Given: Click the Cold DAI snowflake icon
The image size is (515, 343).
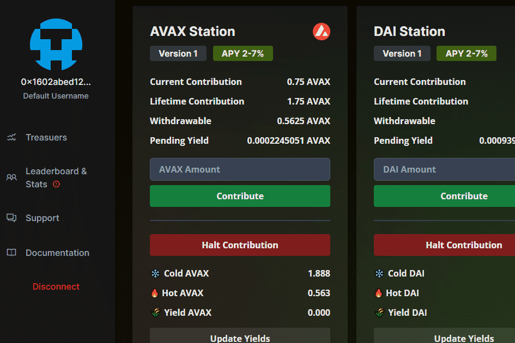Looking at the screenshot, I should coord(379,273).
